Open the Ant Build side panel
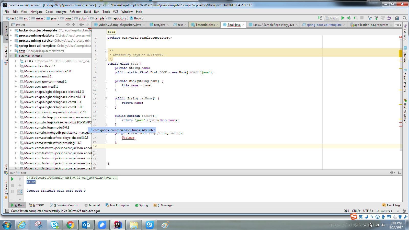Image resolution: width=409 pixels, height=230 pixels. tap(405, 32)
